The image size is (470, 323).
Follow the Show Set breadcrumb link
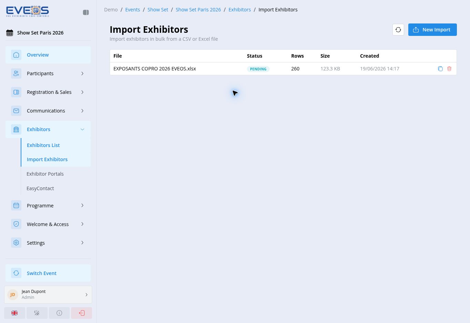(x=158, y=10)
